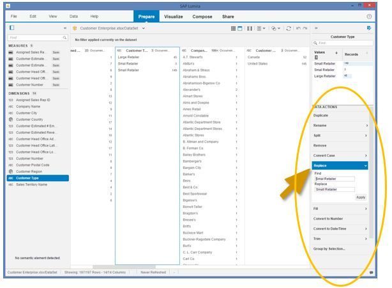Screen dimensions: 392x288
Task: Click the feedback icon in status bar
Action: point(371,273)
